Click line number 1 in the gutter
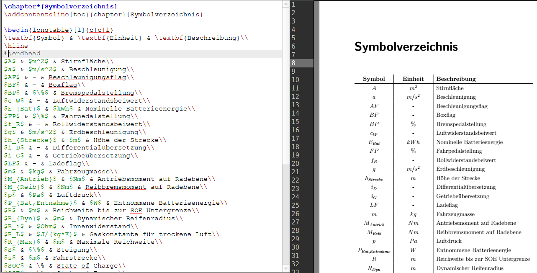This screenshot has height=273, width=537. 294,5
